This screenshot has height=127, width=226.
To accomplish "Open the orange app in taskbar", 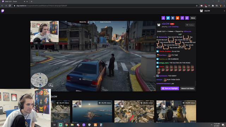I will click(x=95, y=125).
